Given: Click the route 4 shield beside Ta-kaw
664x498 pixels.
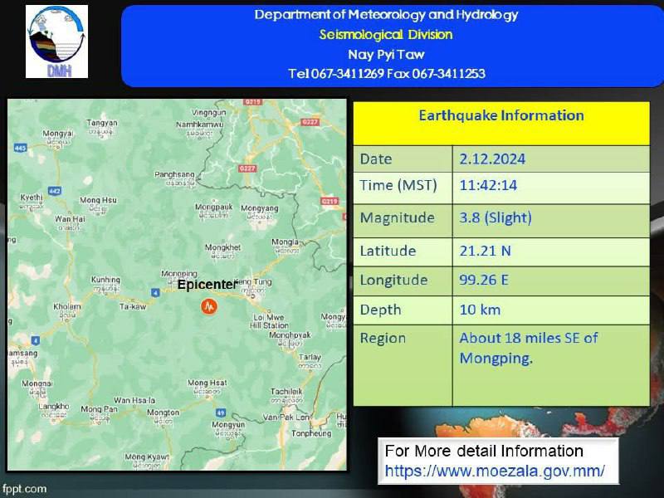Looking at the screenshot, I should 154,291.
